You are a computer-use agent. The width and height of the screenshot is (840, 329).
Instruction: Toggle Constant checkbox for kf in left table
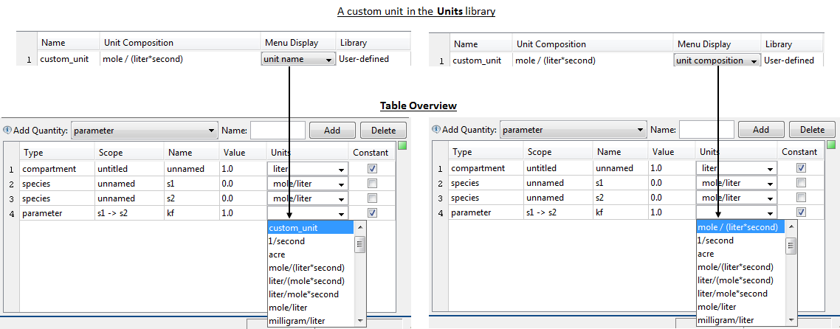click(x=372, y=213)
